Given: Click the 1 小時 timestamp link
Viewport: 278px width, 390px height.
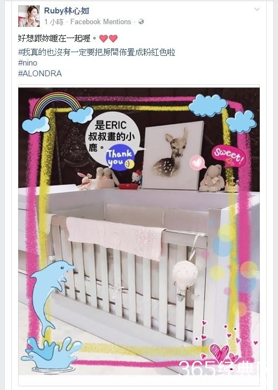Looking at the screenshot, I should pyautogui.click(x=54, y=22).
